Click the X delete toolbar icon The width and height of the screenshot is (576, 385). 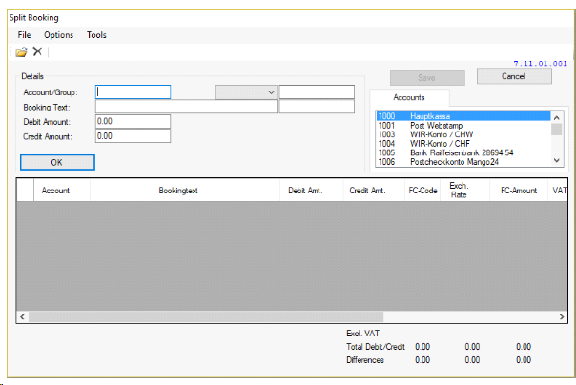pos(37,51)
